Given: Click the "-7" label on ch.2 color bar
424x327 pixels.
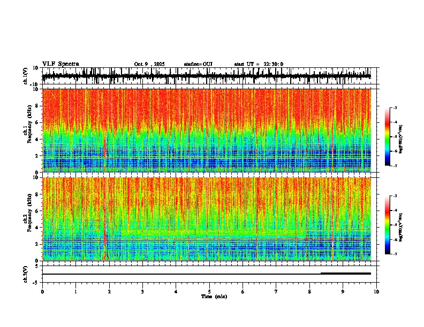Looking at the screenshot, I should tap(395, 254).
